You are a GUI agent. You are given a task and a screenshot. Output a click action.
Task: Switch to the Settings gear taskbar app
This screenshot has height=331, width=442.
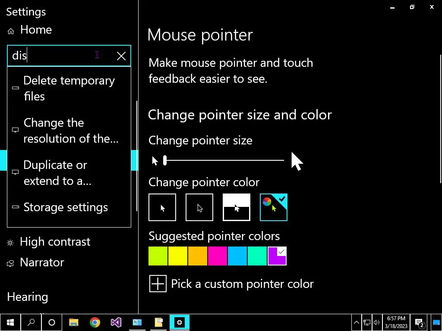pyautogui.click(x=180, y=322)
